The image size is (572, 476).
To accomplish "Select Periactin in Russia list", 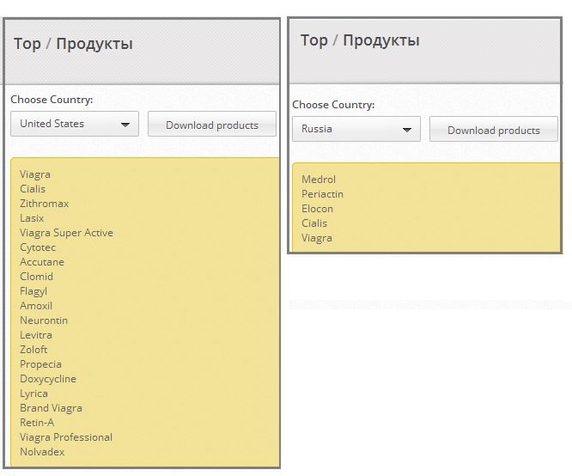I will [x=322, y=194].
